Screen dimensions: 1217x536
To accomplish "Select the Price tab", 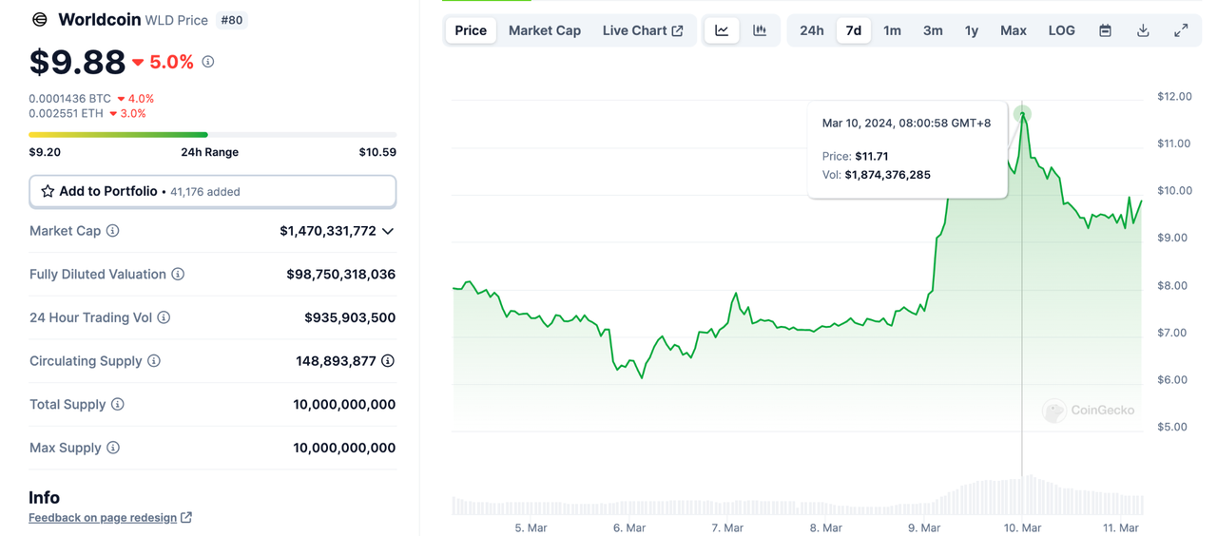I will pos(471,30).
